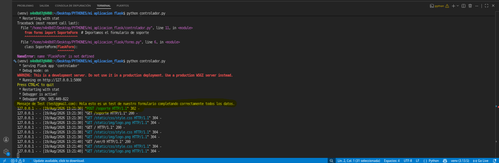Click the 'Mensaje de Test (test@gmail.com)' output line
The width and height of the screenshot is (499, 163).
coord(126,104)
